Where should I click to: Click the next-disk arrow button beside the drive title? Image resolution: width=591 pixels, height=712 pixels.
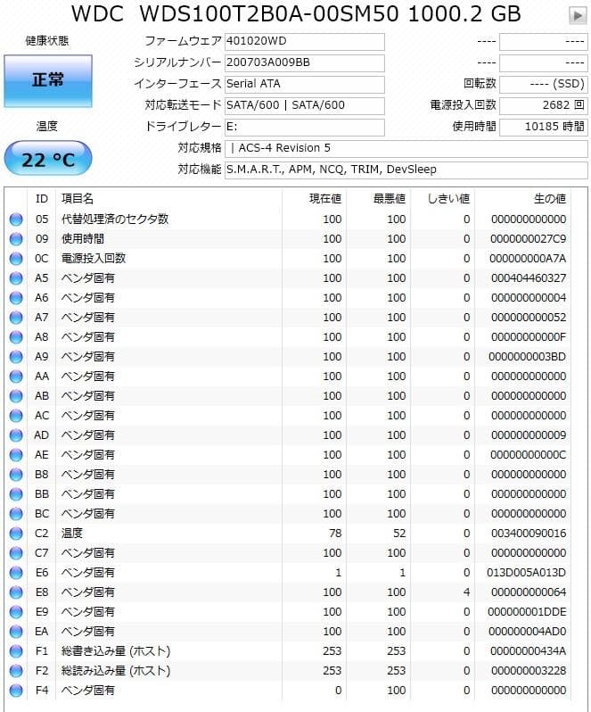(578, 15)
